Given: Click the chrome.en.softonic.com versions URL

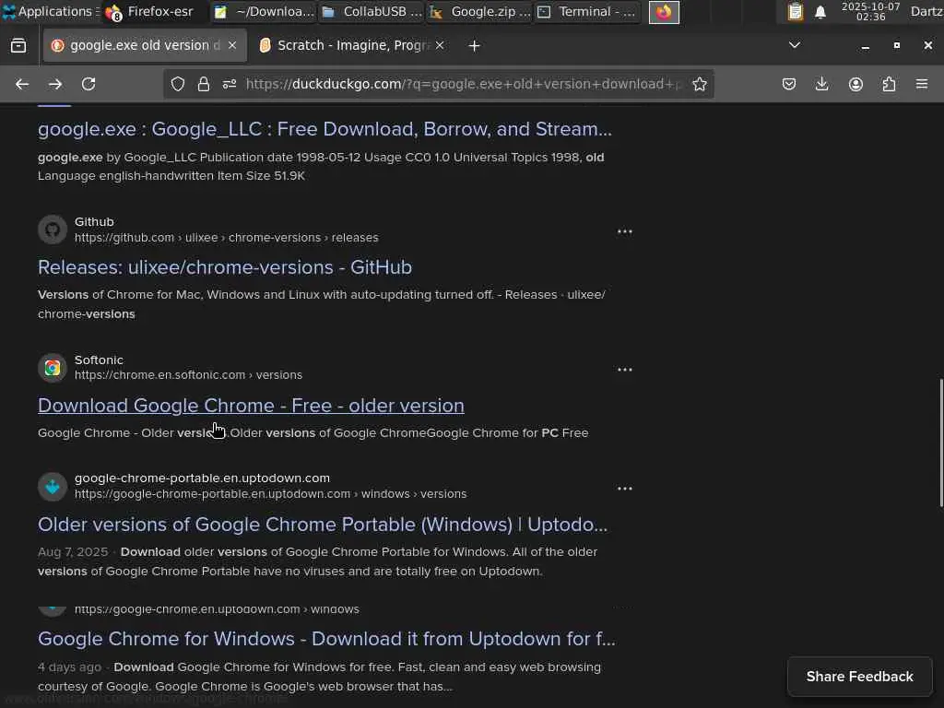Looking at the screenshot, I should pos(188,375).
